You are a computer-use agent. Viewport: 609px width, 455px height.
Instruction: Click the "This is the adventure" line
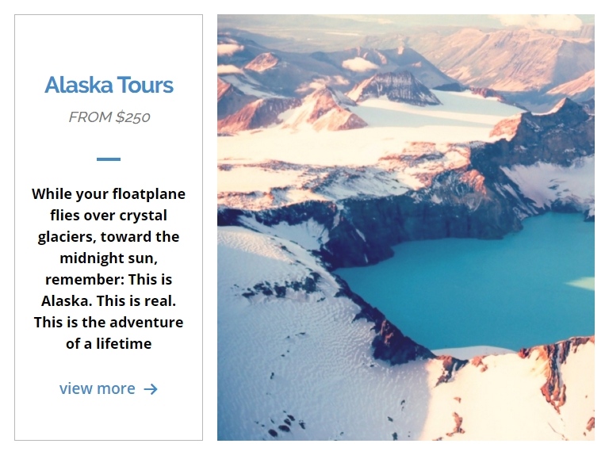[109, 323]
